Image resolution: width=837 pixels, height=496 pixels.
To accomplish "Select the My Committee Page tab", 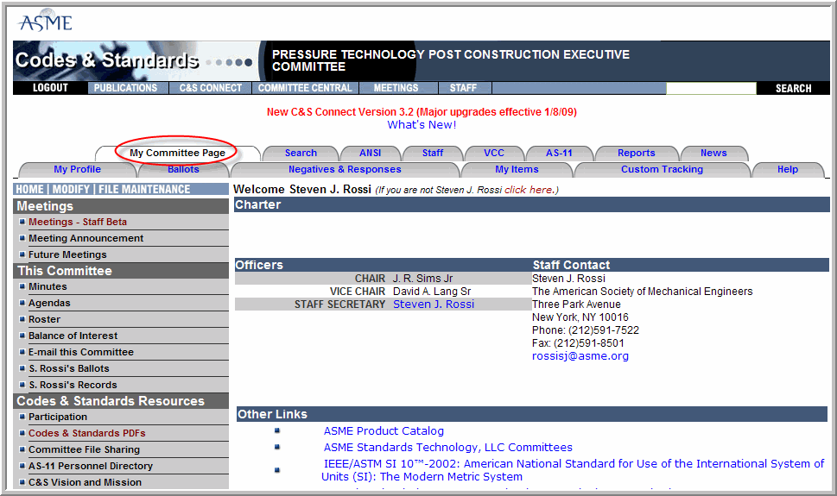I will 177,153.
